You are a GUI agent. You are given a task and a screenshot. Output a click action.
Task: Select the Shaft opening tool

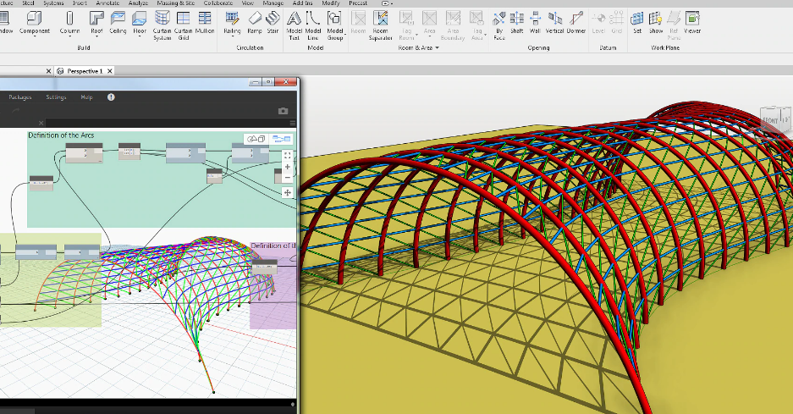[516, 24]
